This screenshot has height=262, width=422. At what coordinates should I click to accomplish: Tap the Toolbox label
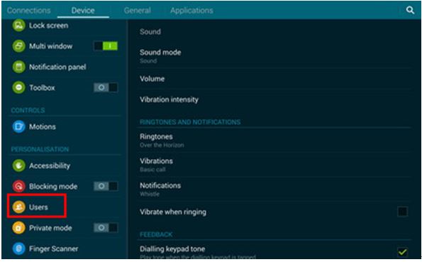click(42, 87)
